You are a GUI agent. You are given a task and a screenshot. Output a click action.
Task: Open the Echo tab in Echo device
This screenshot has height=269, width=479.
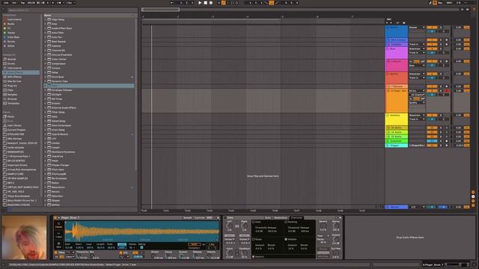click(x=268, y=217)
